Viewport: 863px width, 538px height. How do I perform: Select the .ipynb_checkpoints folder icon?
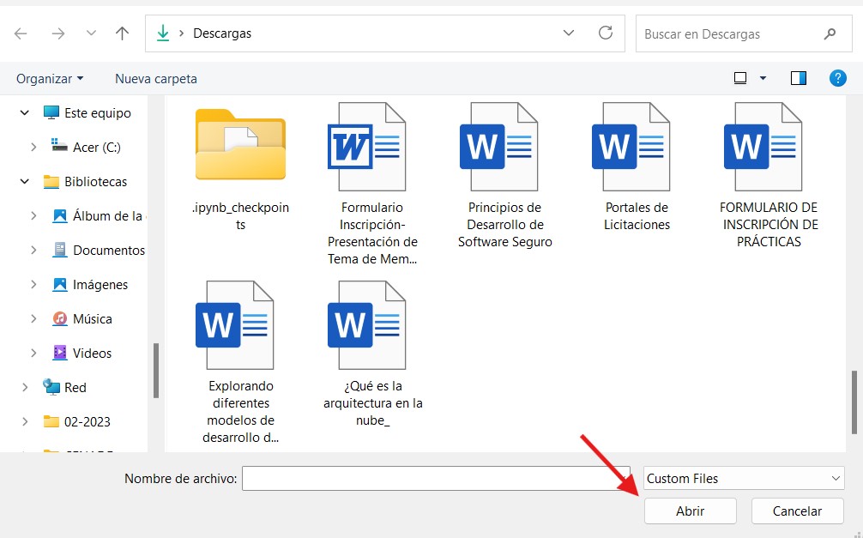(x=240, y=145)
